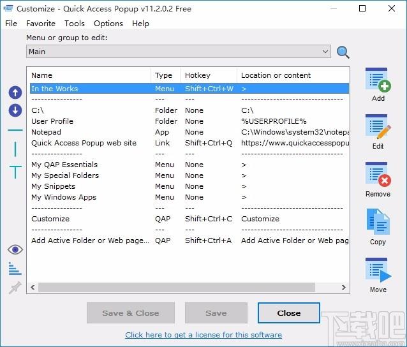Image resolution: width=407 pixels, height=347 pixels.
Task: Click the Save button
Action: 216,313
